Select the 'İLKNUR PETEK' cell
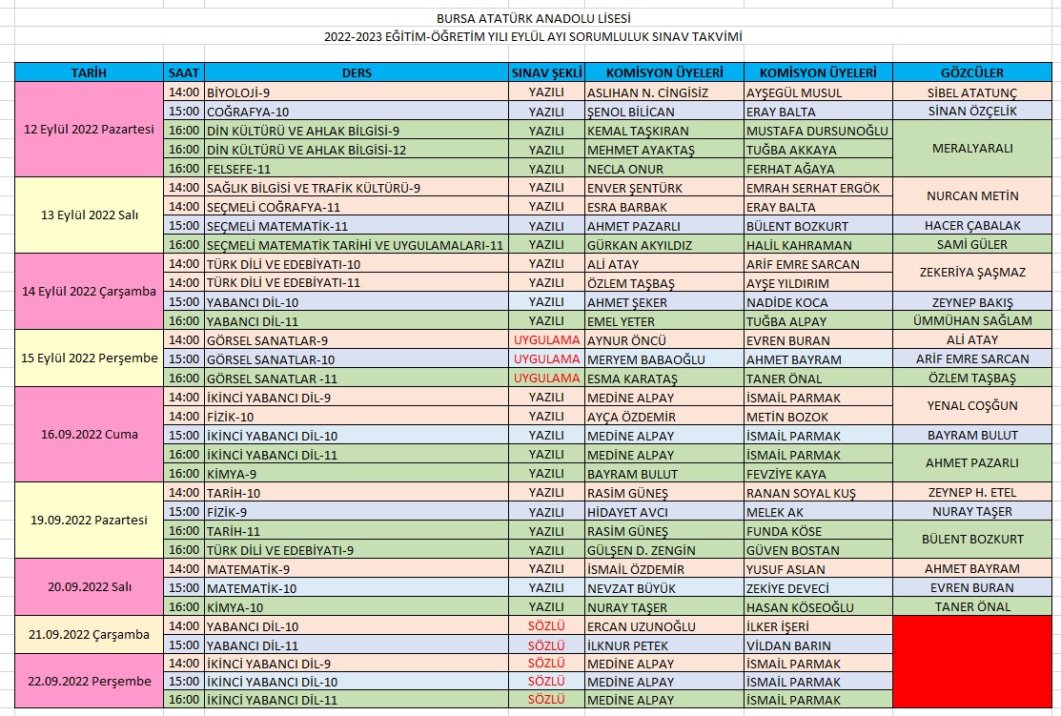The width and height of the screenshot is (1061, 716). (663, 644)
